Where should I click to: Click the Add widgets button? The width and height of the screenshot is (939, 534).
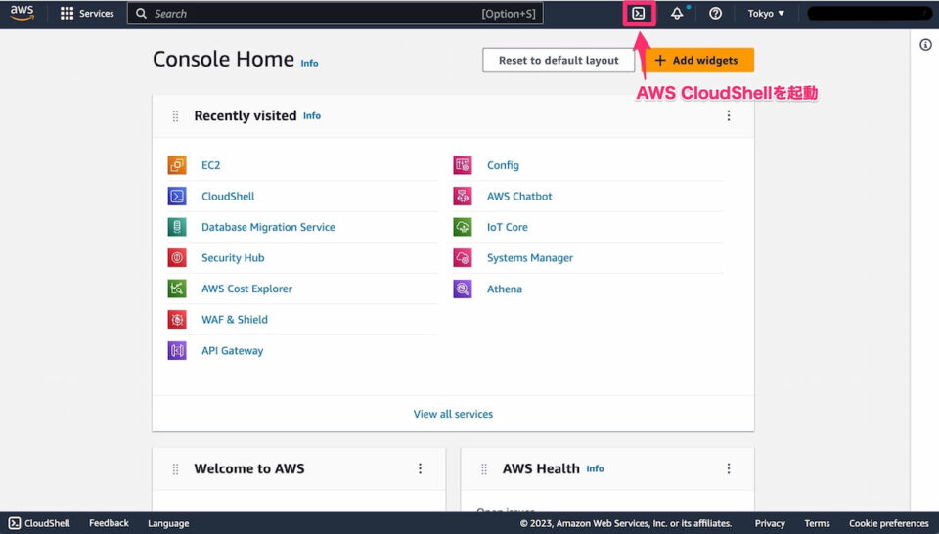click(x=698, y=60)
